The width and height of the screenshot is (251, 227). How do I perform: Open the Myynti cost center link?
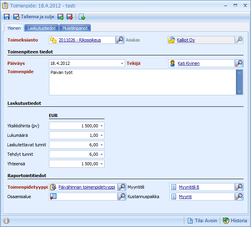185,197
